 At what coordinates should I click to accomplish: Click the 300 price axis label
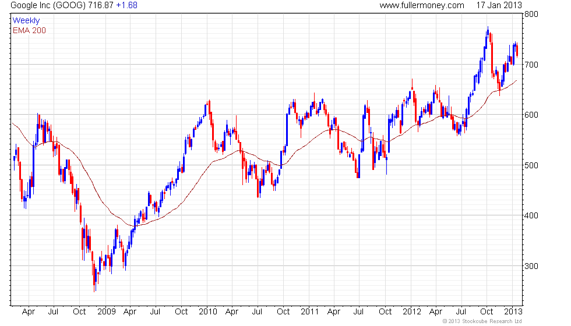tap(531, 266)
